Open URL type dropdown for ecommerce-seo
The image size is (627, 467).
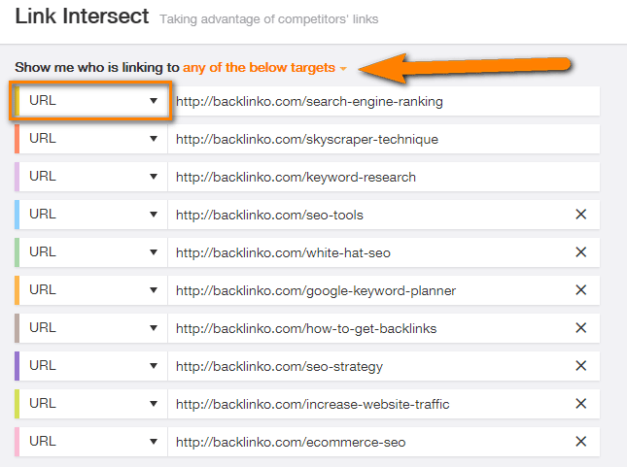coord(92,442)
